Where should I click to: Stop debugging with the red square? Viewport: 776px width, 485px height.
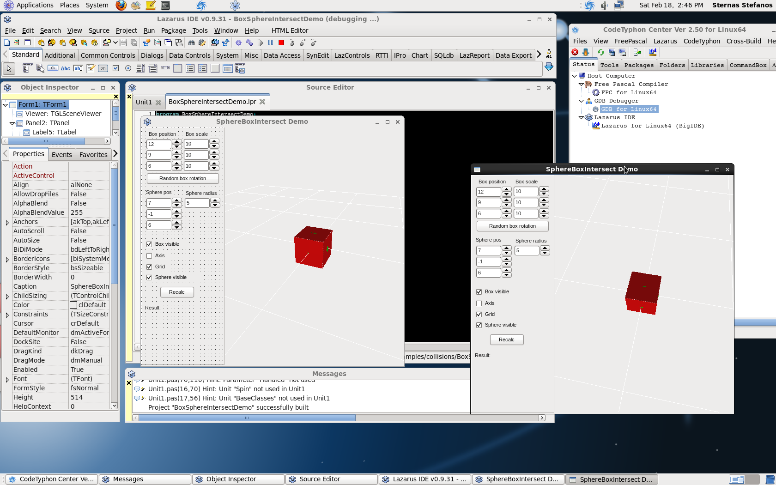coord(281,42)
